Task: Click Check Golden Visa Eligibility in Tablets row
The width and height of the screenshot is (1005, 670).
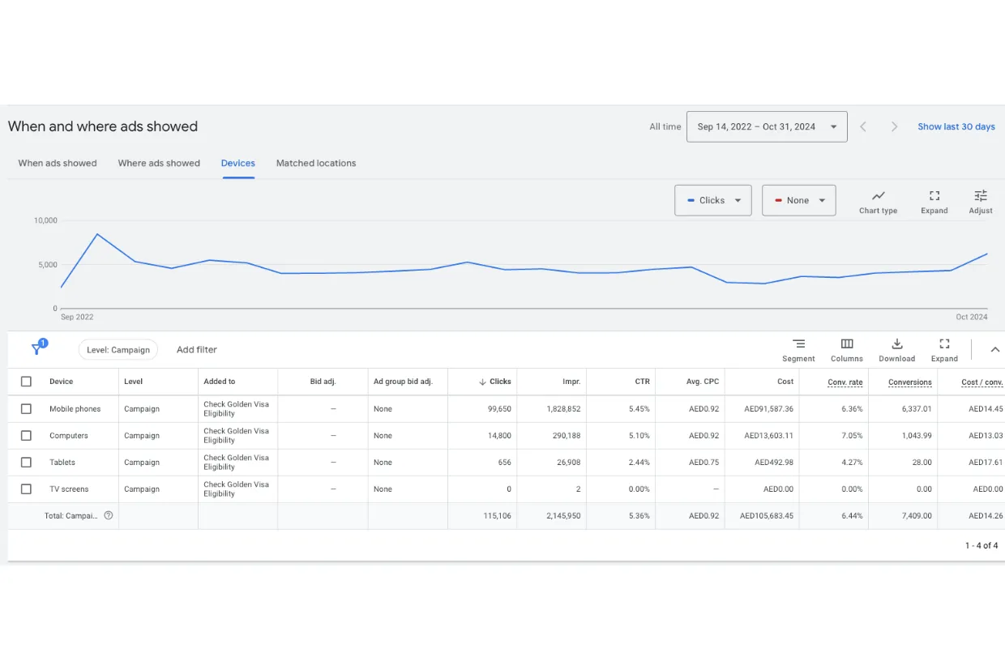Action: tap(236, 463)
